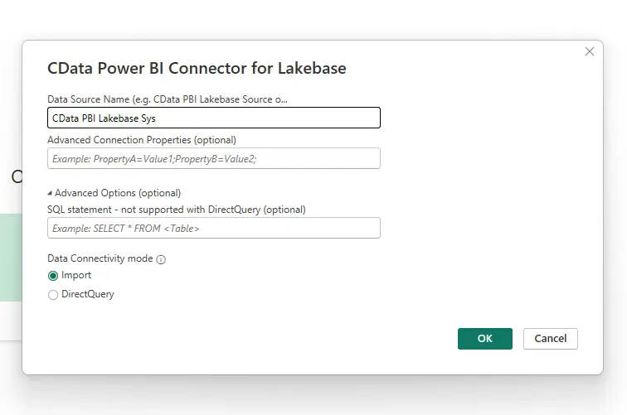Click the Data Source Name label
Screen dimensions: 627x415
tap(168, 99)
